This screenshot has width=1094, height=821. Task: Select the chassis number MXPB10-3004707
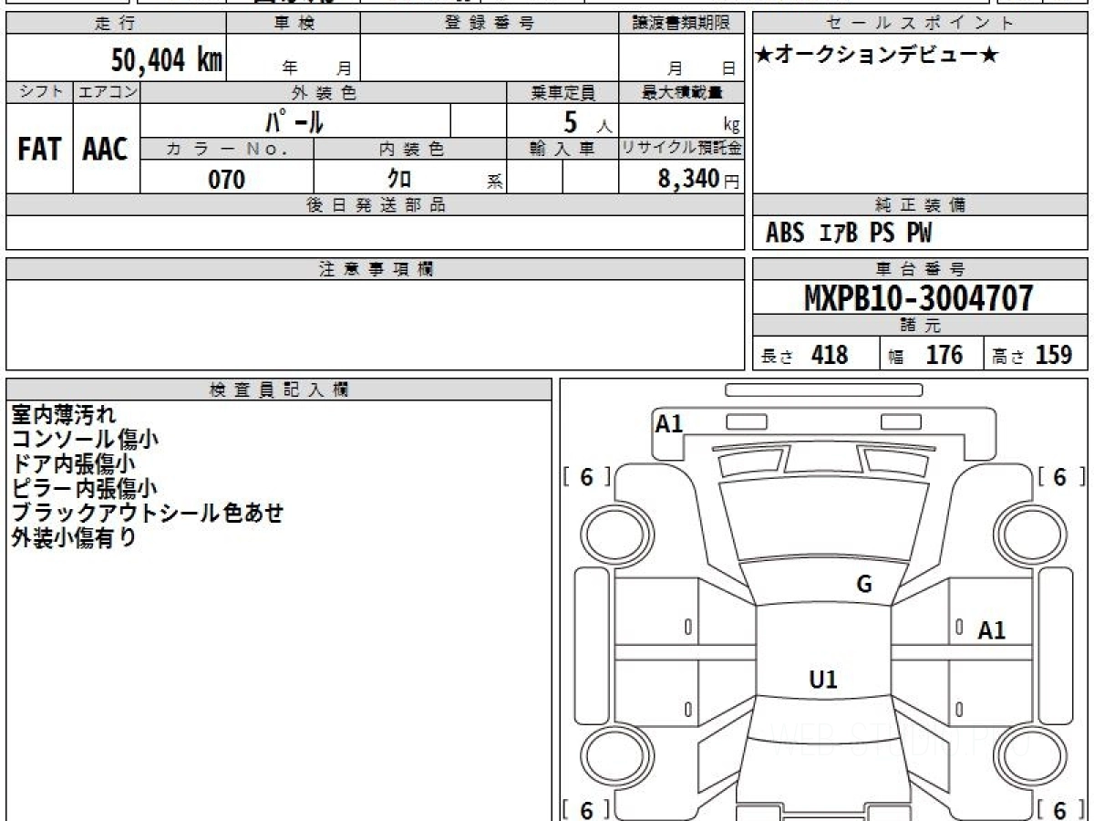tap(919, 297)
